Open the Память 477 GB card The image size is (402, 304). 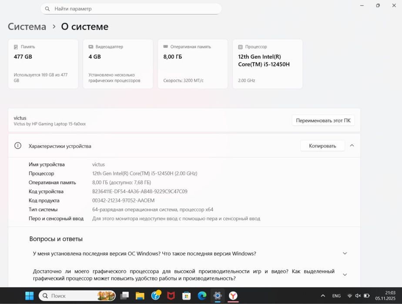click(x=43, y=64)
